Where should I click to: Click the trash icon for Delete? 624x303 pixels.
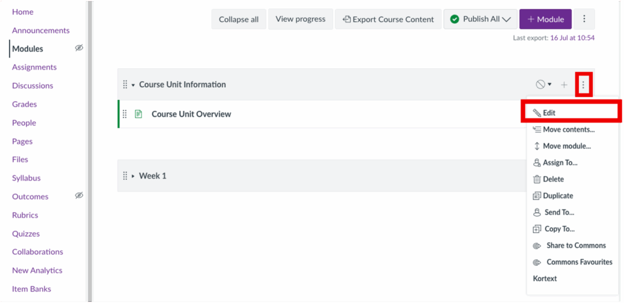point(537,179)
